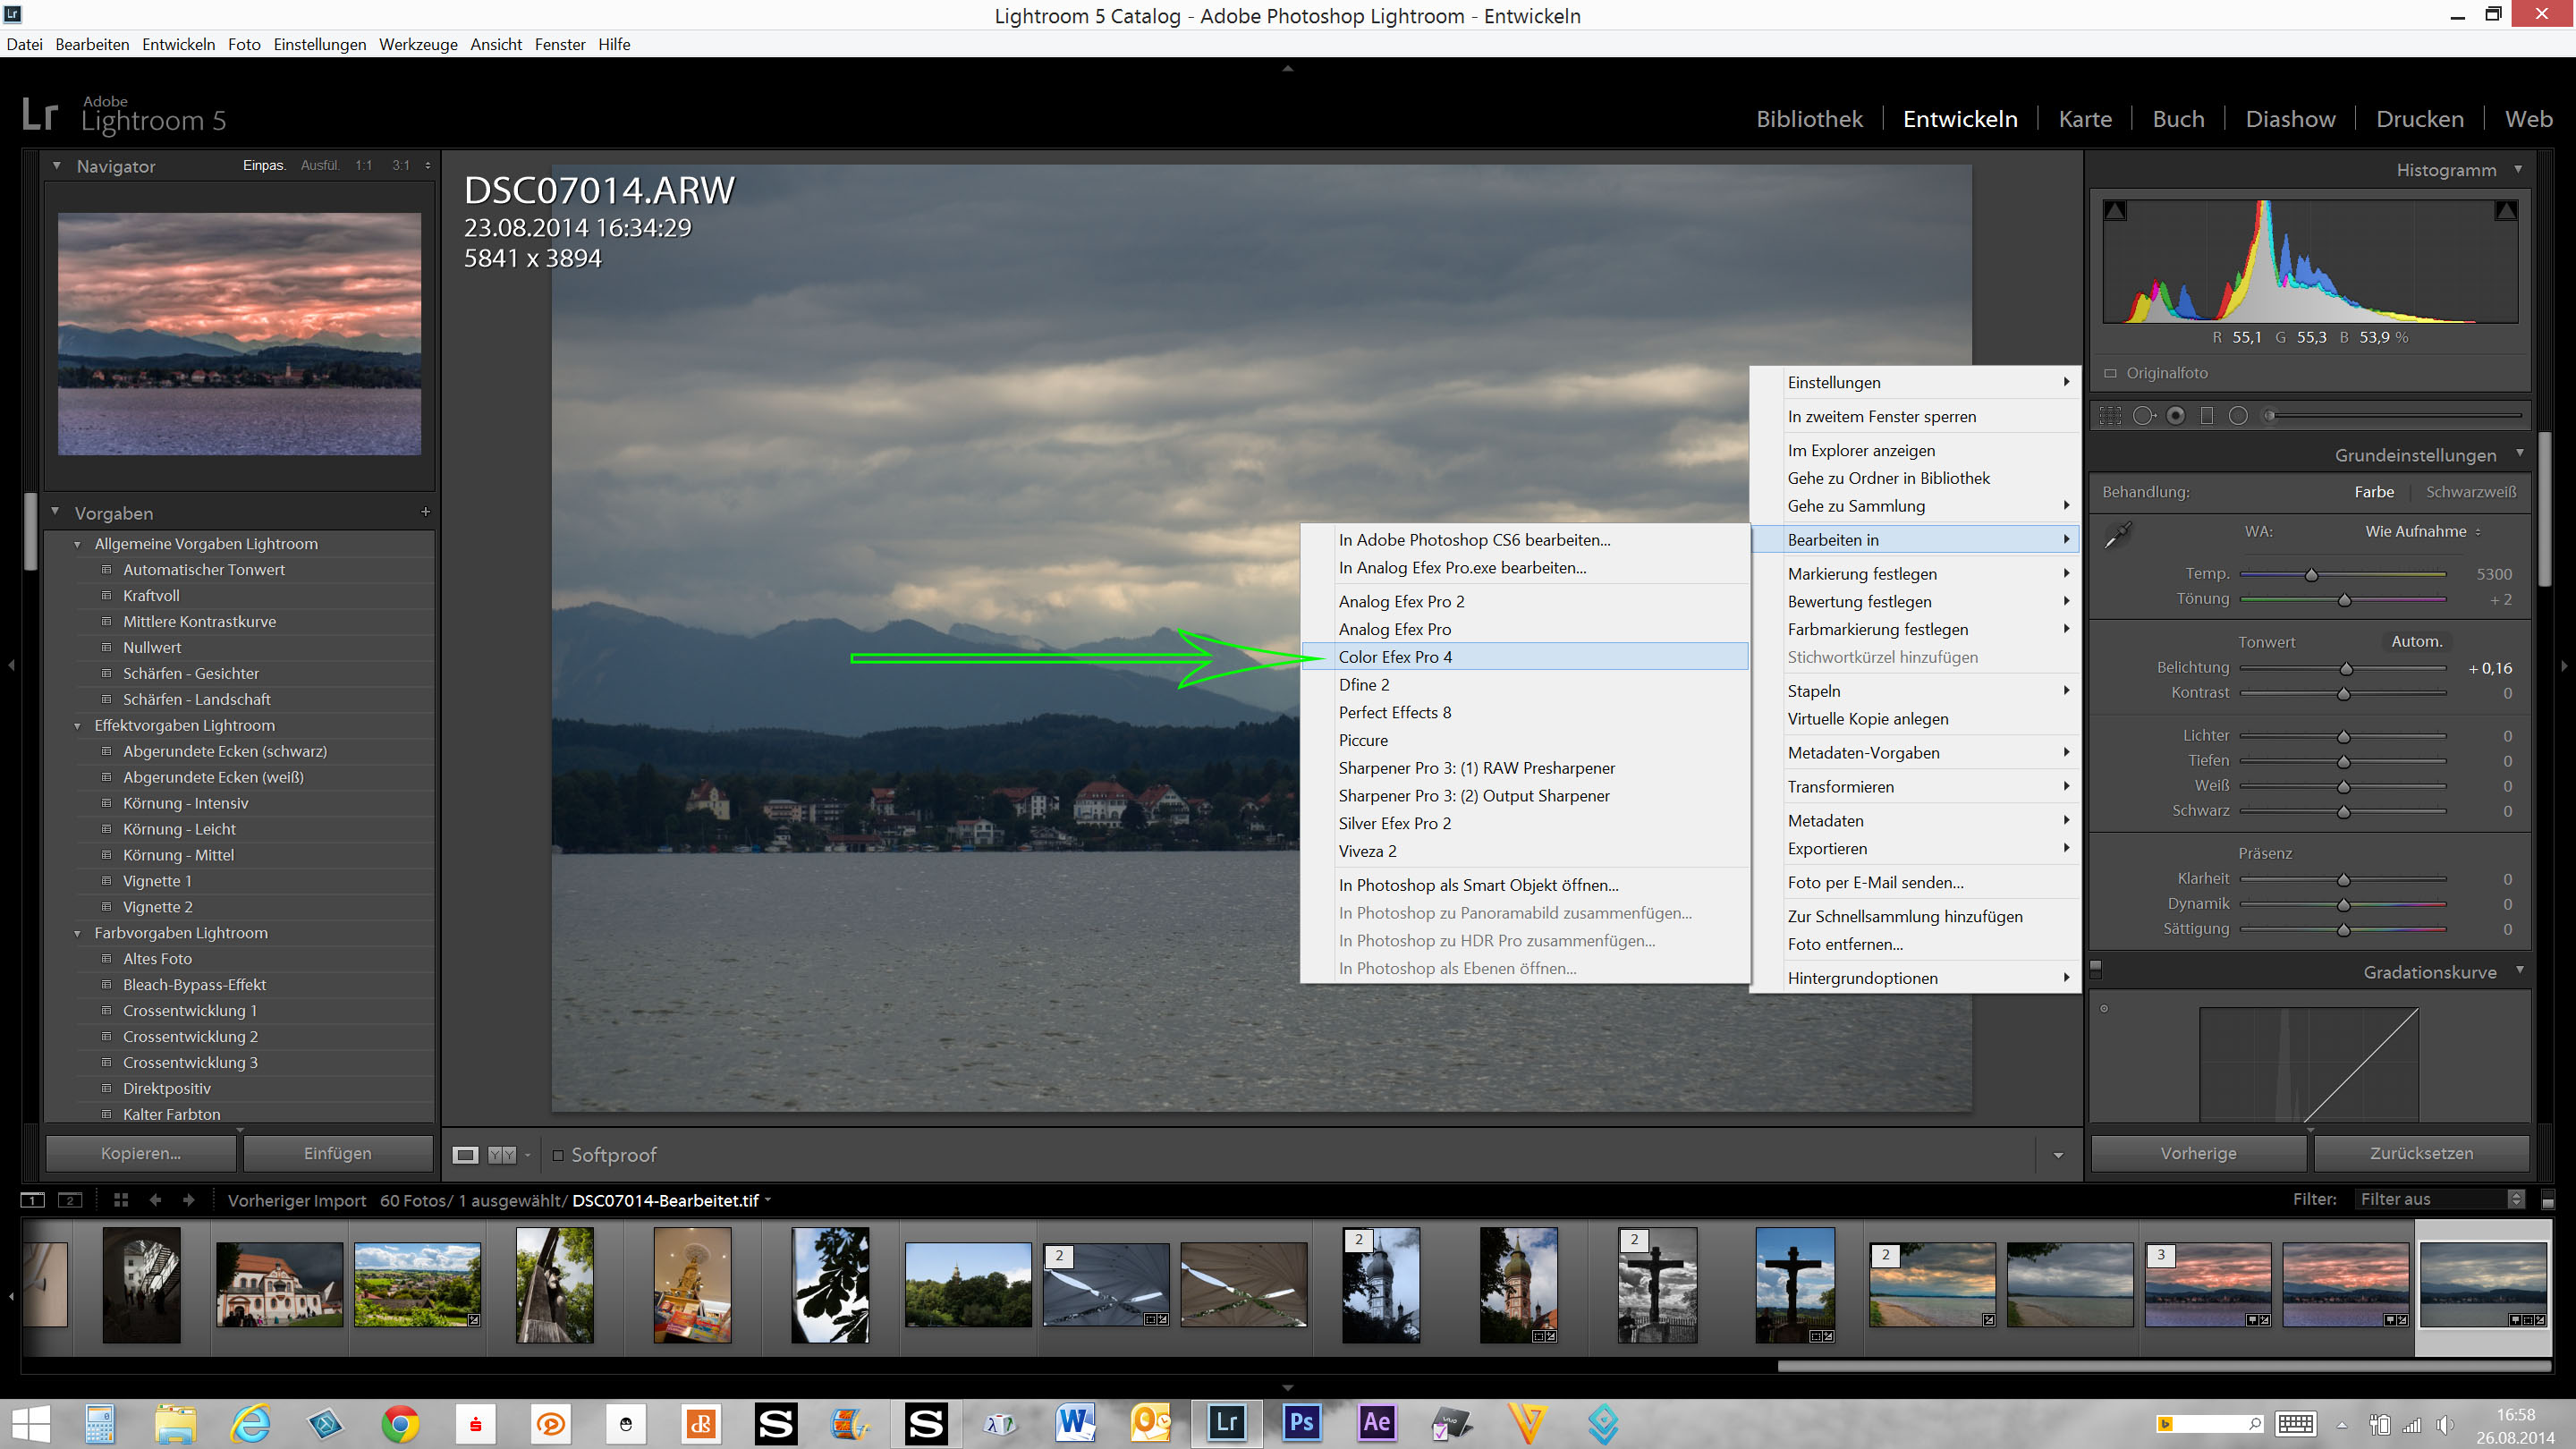
Task: Select 1:1 zoom level in Navigator
Action: [363, 166]
